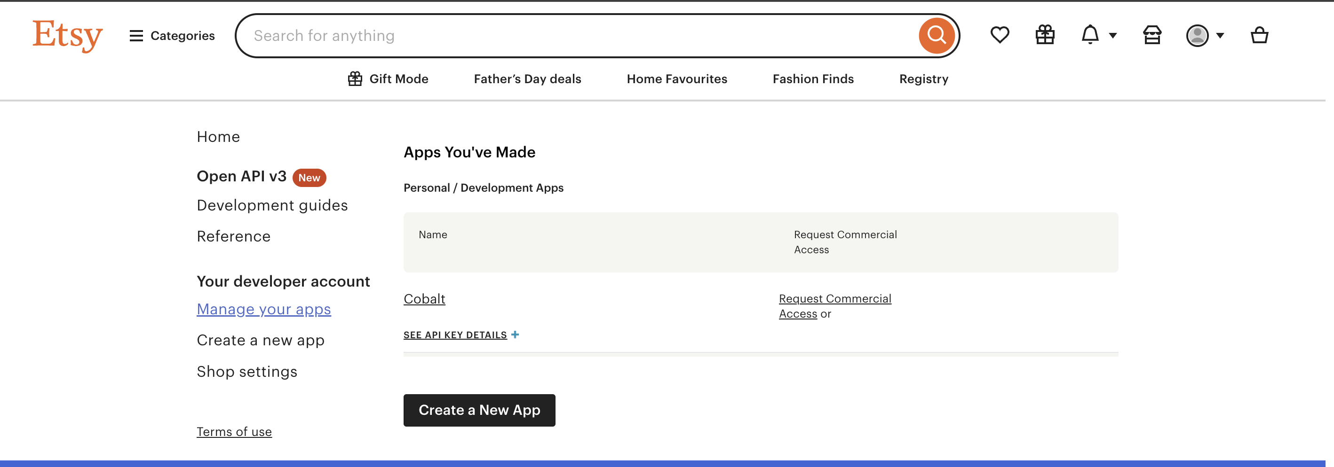Open Manage your apps link

pos(263,309)
